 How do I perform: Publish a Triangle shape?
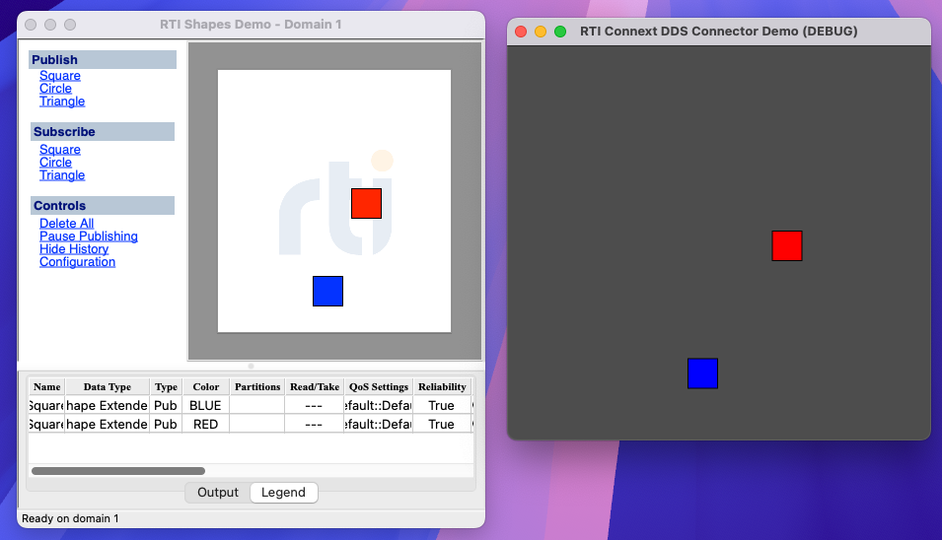pos(62,101)
